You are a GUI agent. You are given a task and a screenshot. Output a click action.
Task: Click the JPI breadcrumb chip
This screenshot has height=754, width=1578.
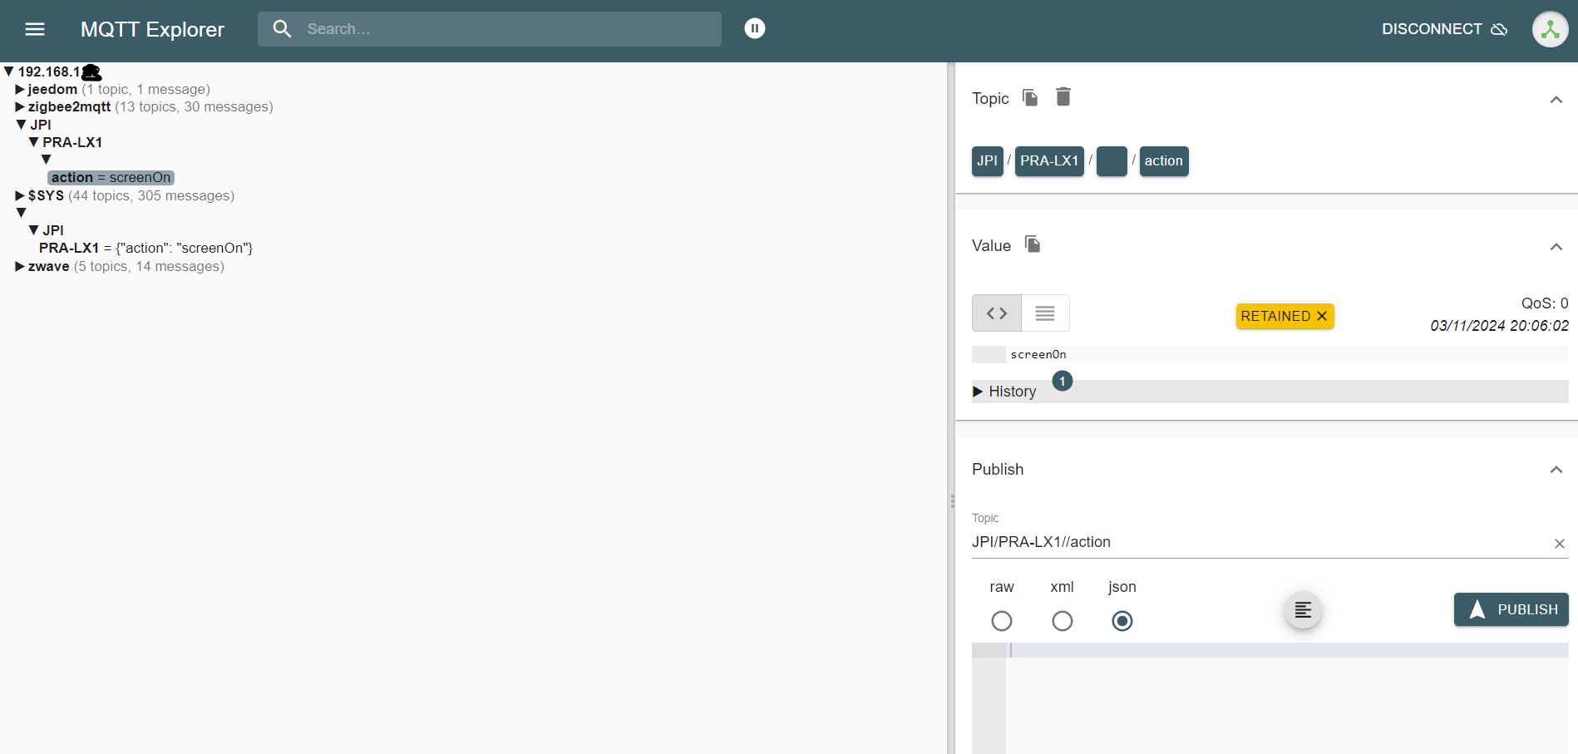pos(987,160)
